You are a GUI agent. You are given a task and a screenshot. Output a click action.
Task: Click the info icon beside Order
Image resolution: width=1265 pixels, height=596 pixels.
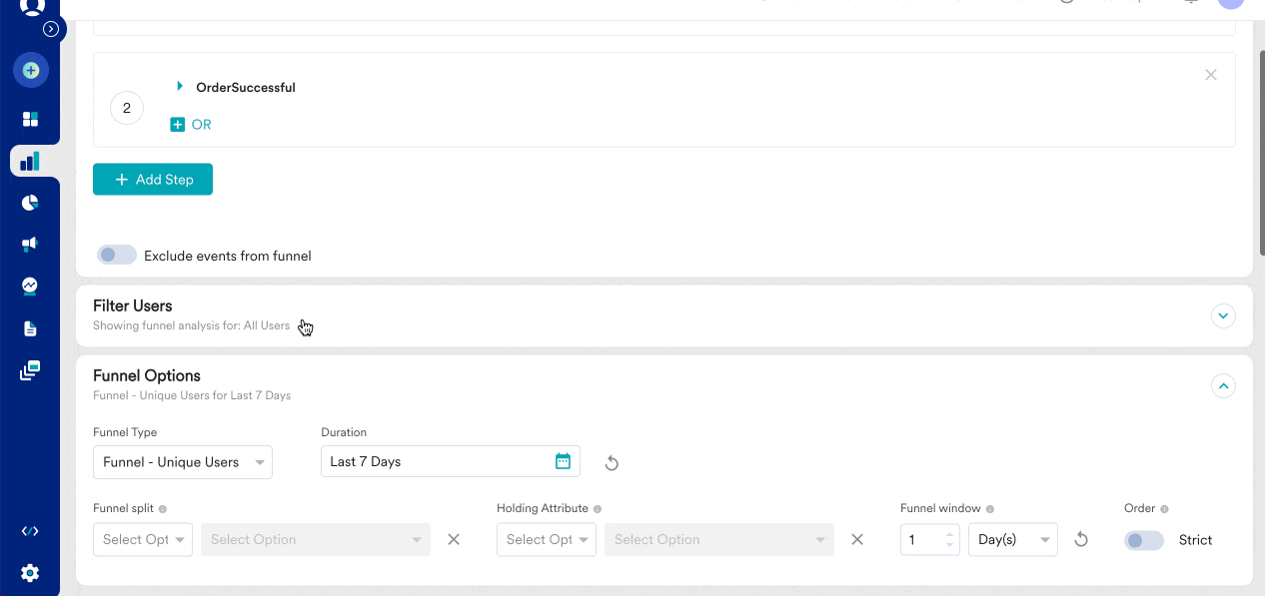[x=1164, y=509]
